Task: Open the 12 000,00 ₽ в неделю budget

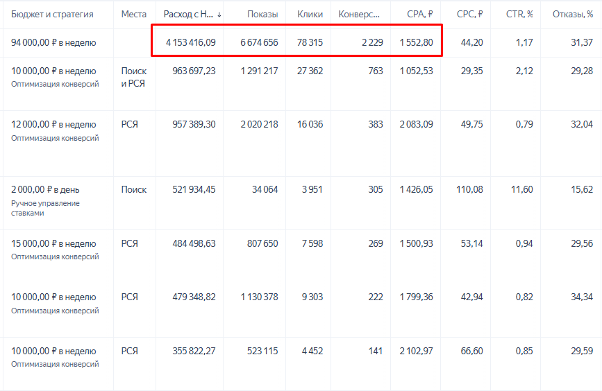Action: pyautogui.click(x=53, y=124)
